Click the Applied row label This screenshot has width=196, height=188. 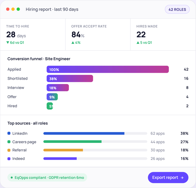(14, 70)
